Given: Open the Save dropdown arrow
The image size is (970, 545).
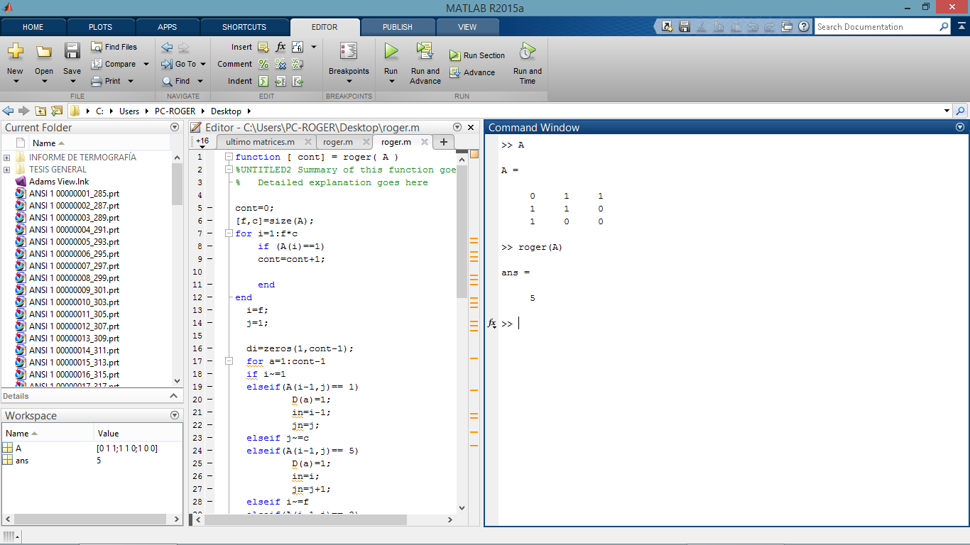Looking at the screenshot, I should [x=72, y=81].
